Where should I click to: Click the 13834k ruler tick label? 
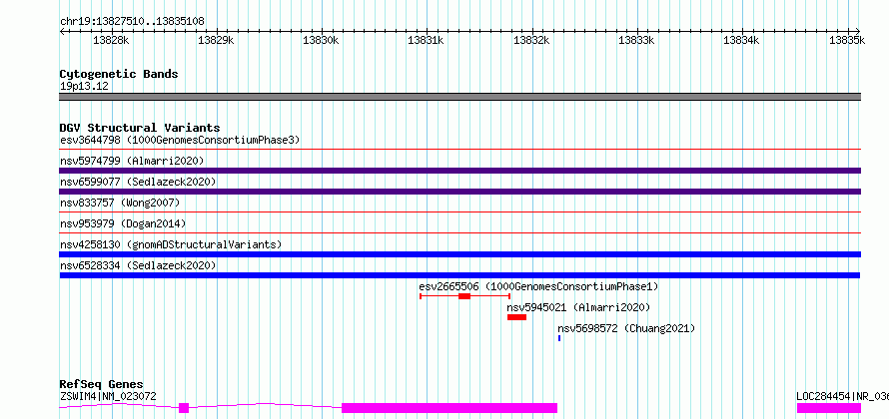[x=742, y=40]
